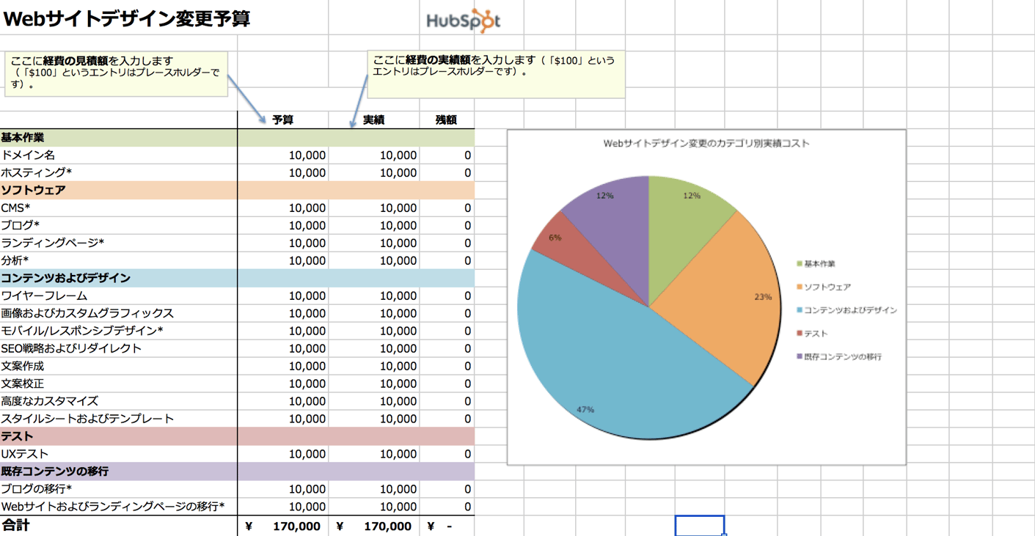Image resolution: width=1035 pixels, height=536 pixels.
Task: Select the 実績 column header cell
Action: point(373,120)
